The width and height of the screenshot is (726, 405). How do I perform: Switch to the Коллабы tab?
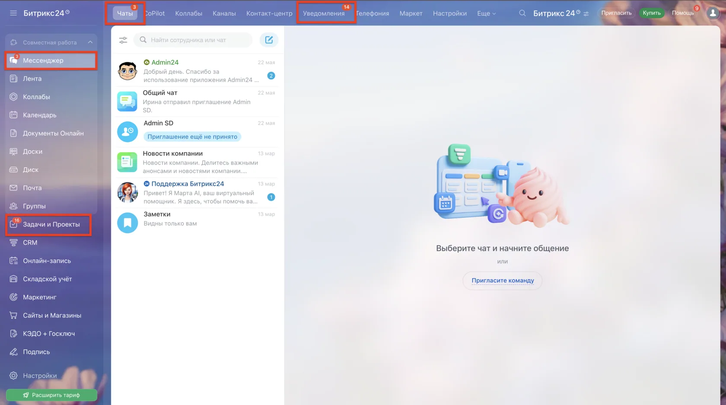click(x=189, y=13)
